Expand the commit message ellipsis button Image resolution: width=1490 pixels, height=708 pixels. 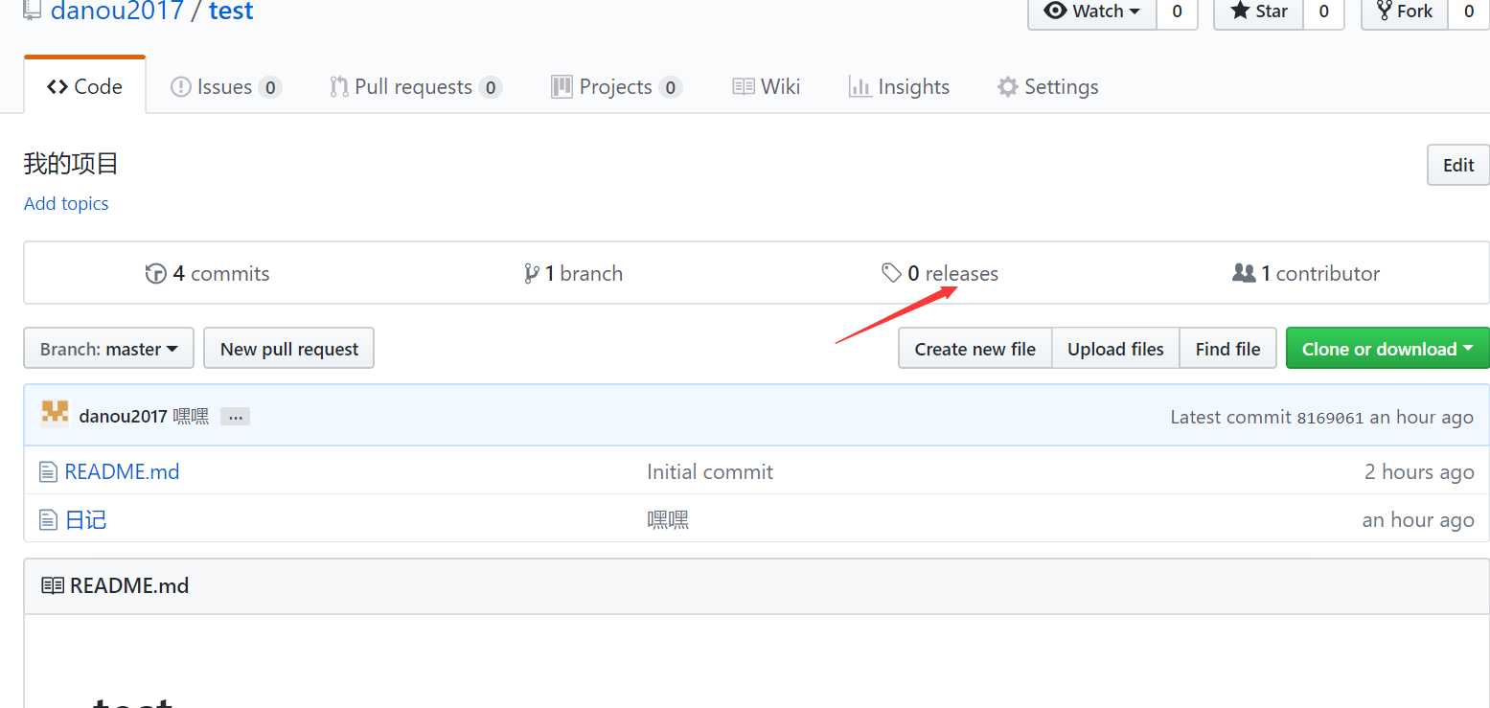235,417
